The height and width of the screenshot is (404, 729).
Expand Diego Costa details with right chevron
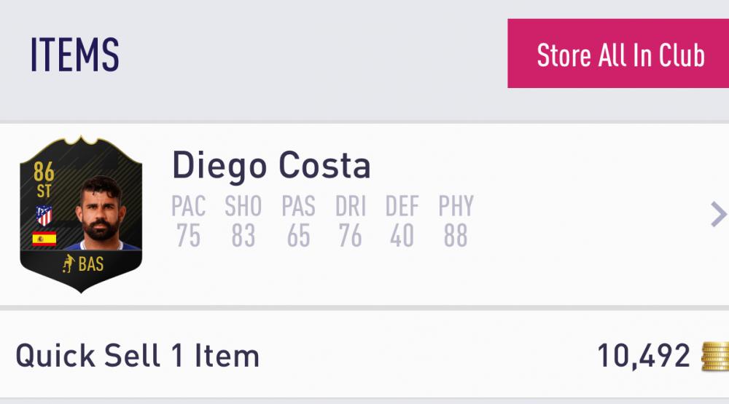718,214
